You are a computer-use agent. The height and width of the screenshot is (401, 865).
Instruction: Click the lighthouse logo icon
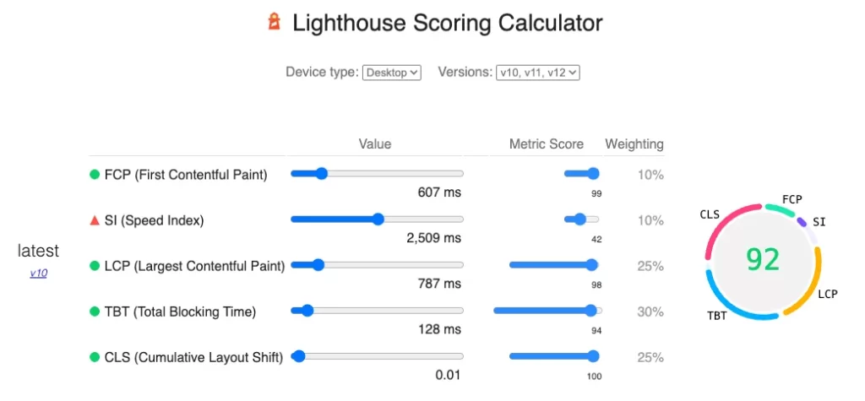[275, 22]
